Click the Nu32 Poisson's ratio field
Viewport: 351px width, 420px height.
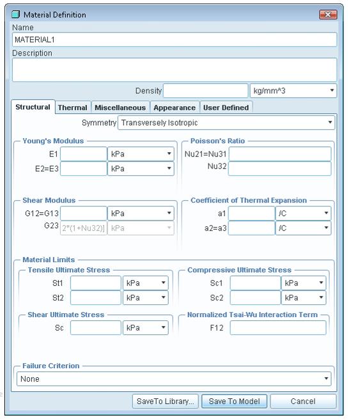280,169
